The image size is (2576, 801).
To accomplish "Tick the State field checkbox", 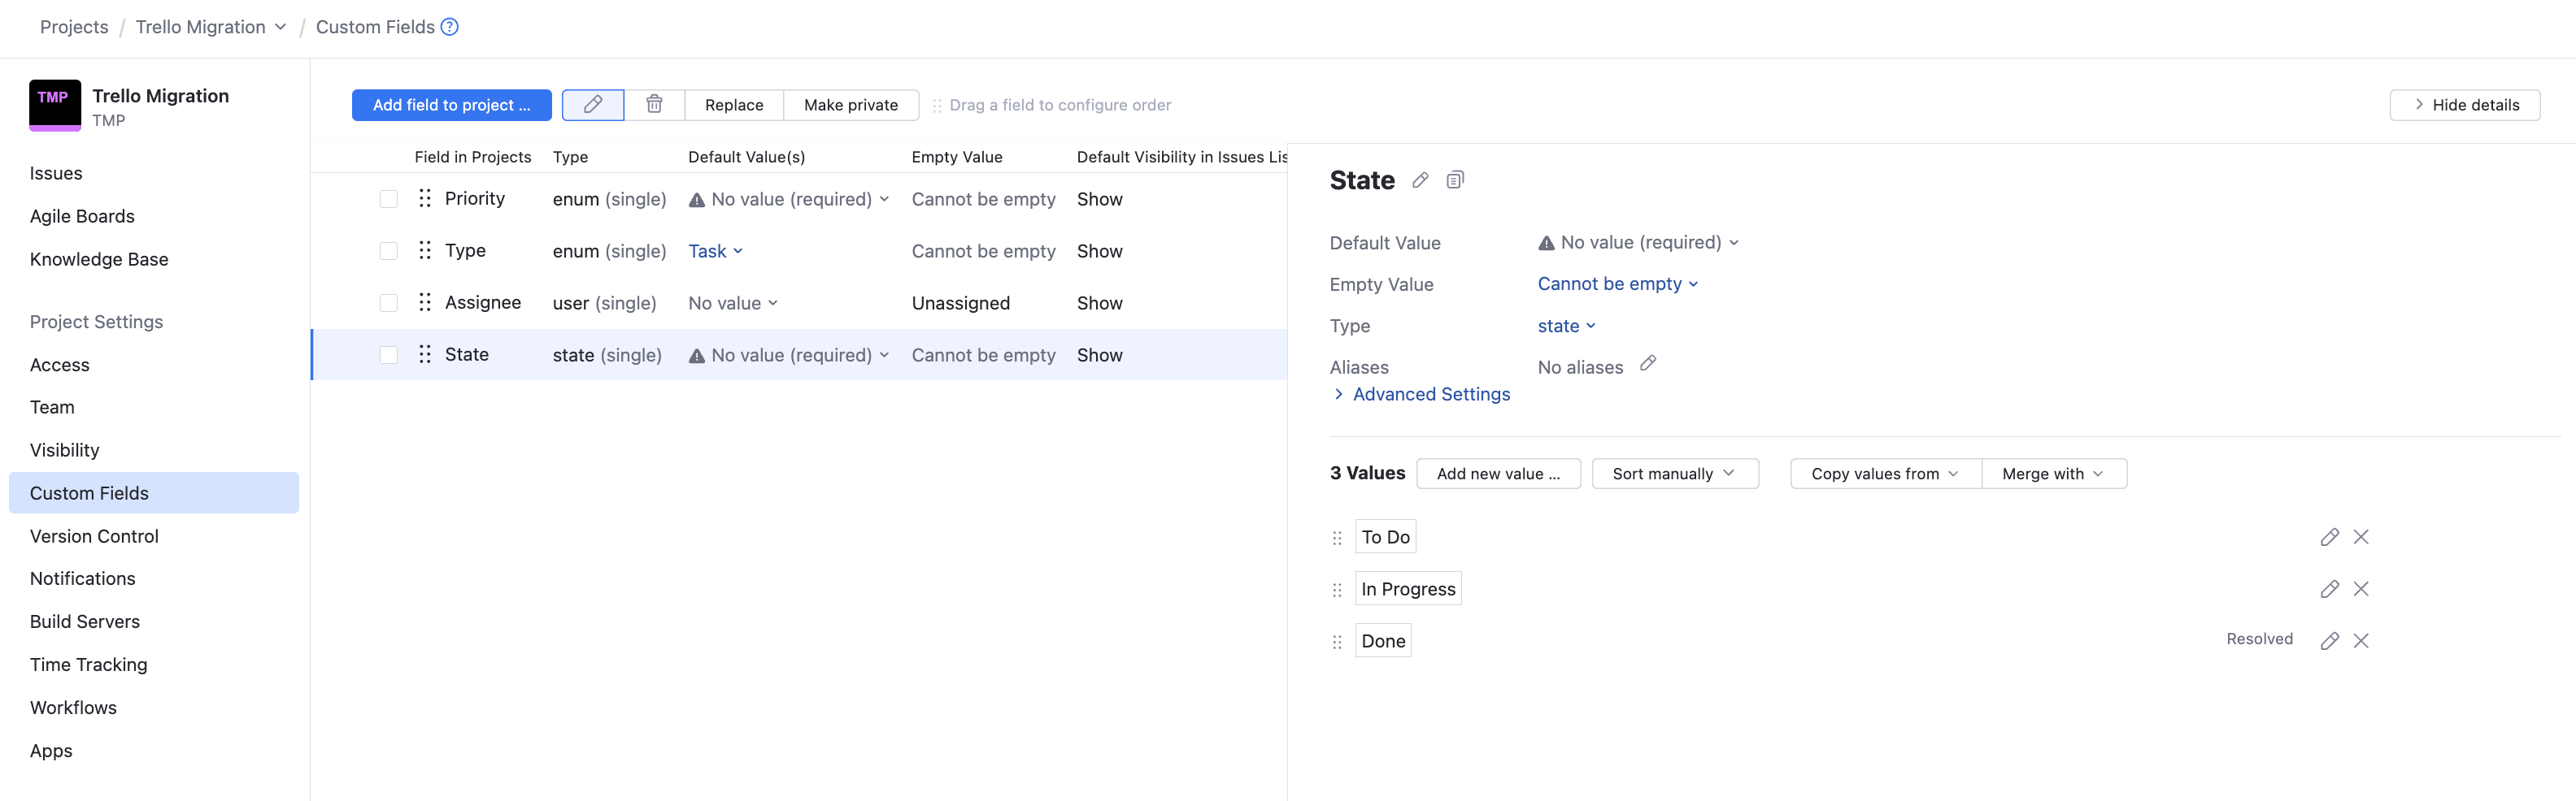I will click(388, 353).
